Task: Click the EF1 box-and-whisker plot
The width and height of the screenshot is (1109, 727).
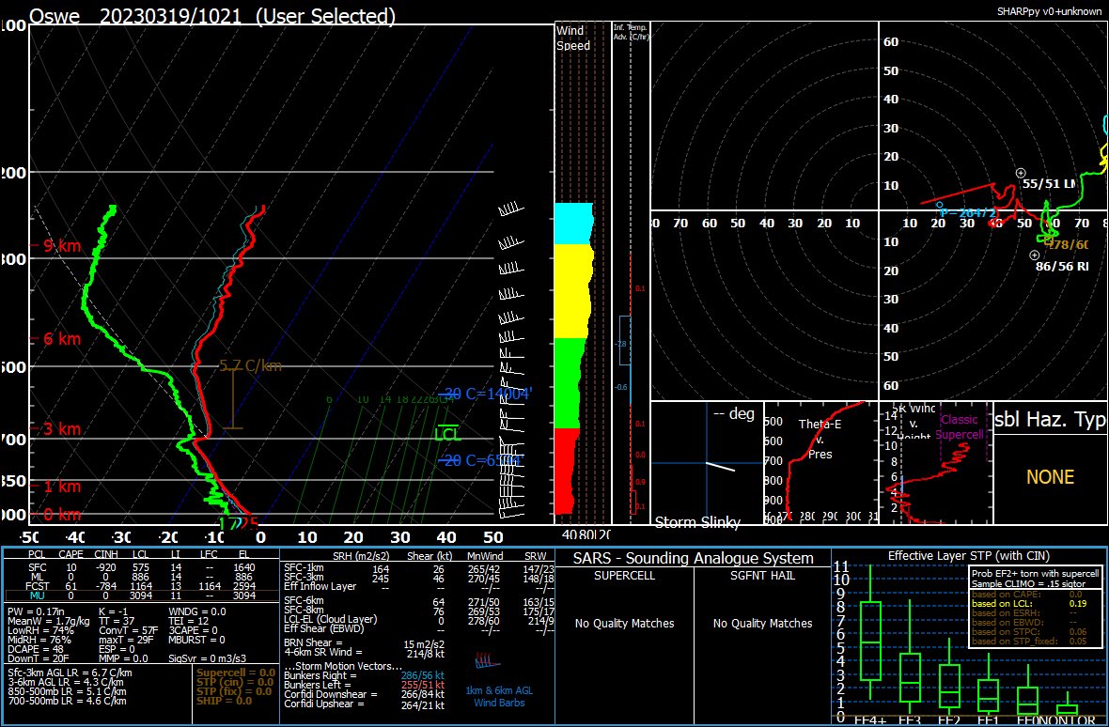Action: [988, 686]
